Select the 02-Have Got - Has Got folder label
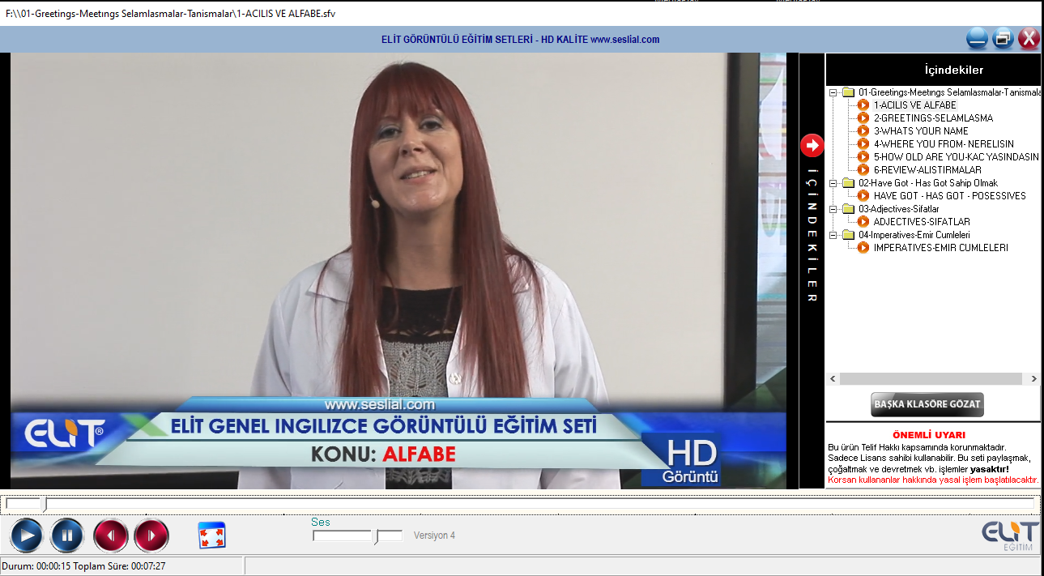 point(928,183)
